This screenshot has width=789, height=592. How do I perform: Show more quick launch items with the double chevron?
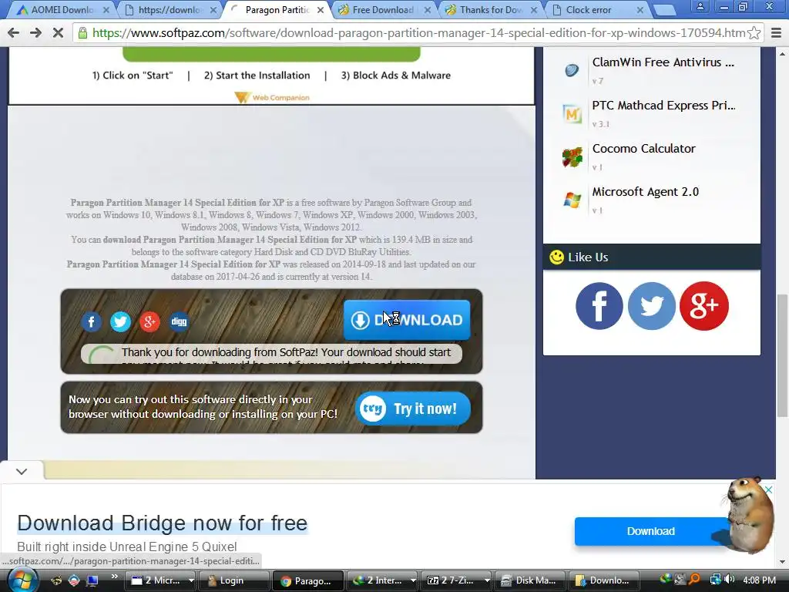click(114, 577)
